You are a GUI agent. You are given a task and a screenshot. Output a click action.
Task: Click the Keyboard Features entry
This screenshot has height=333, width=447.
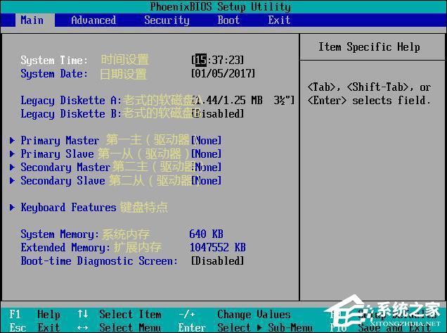[x=68, y=207]
